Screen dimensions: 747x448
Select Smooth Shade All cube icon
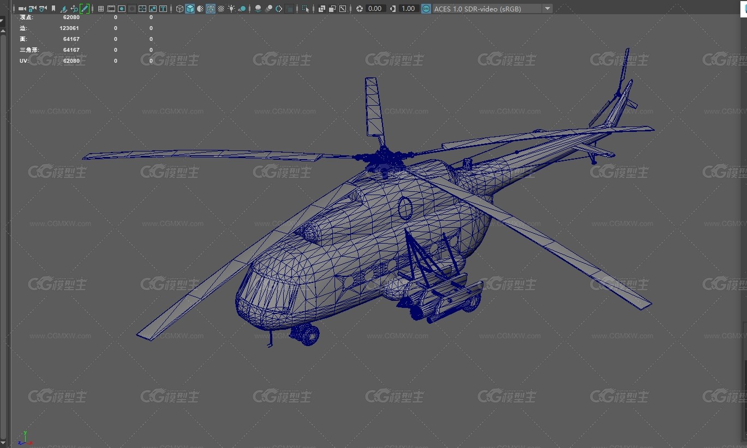point(190,9)
